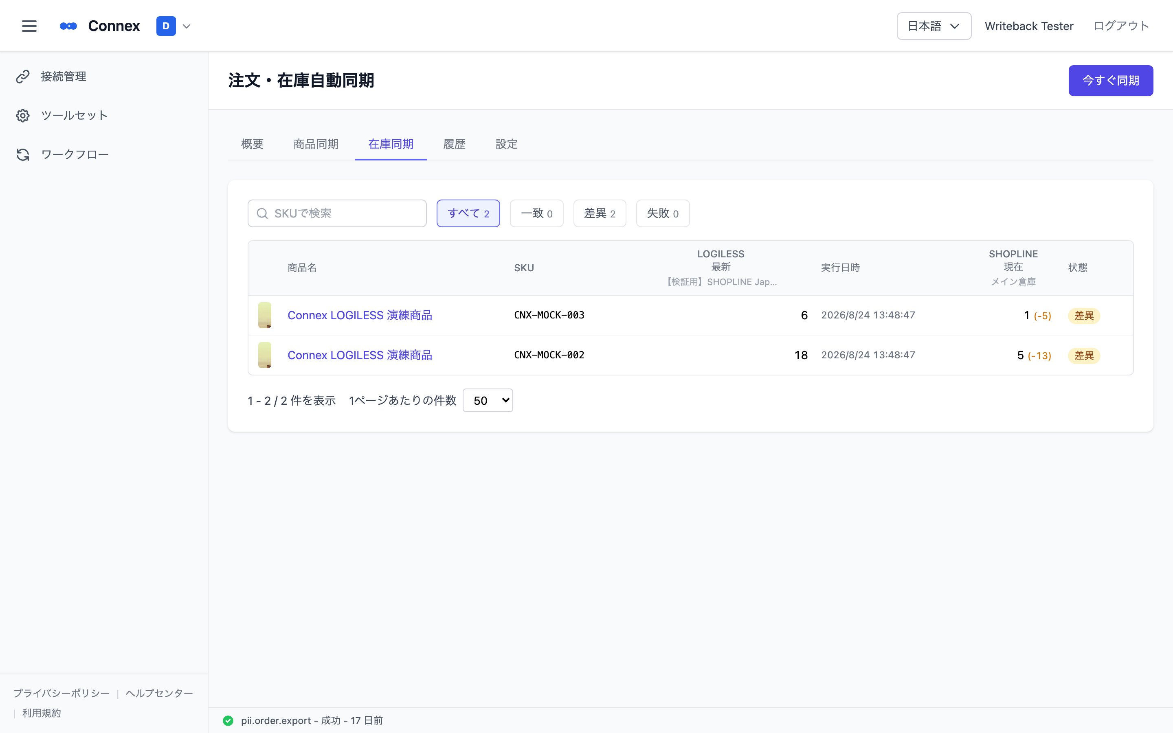Switch to the 商品同期 tab
Image resolution: width=1173 pixels, height=733 pixels.
(x=316, y=144)
